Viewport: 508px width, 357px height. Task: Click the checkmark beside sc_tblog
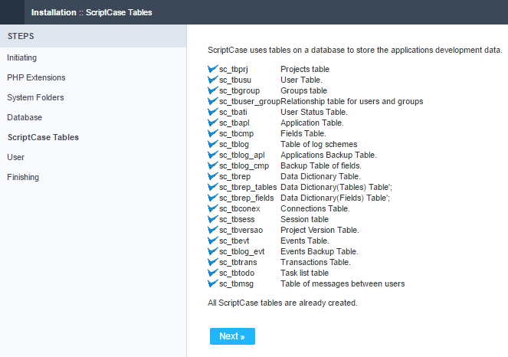point(213,144)
